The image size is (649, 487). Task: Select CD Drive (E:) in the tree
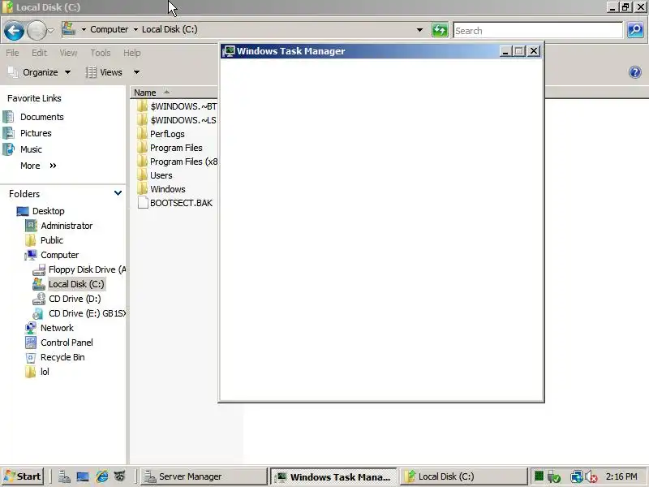[87, 313]
